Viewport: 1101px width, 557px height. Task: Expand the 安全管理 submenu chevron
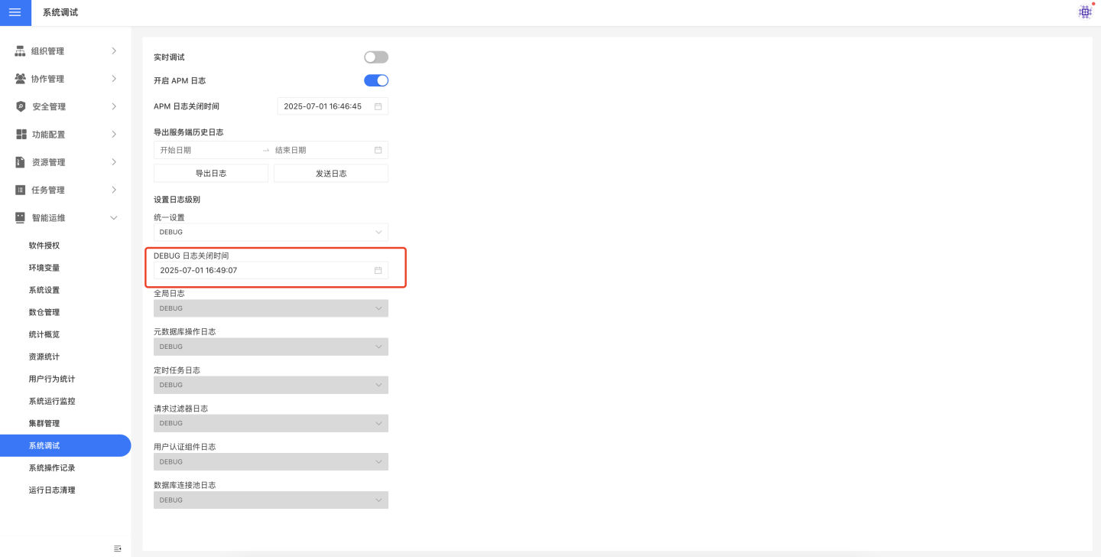114,106
